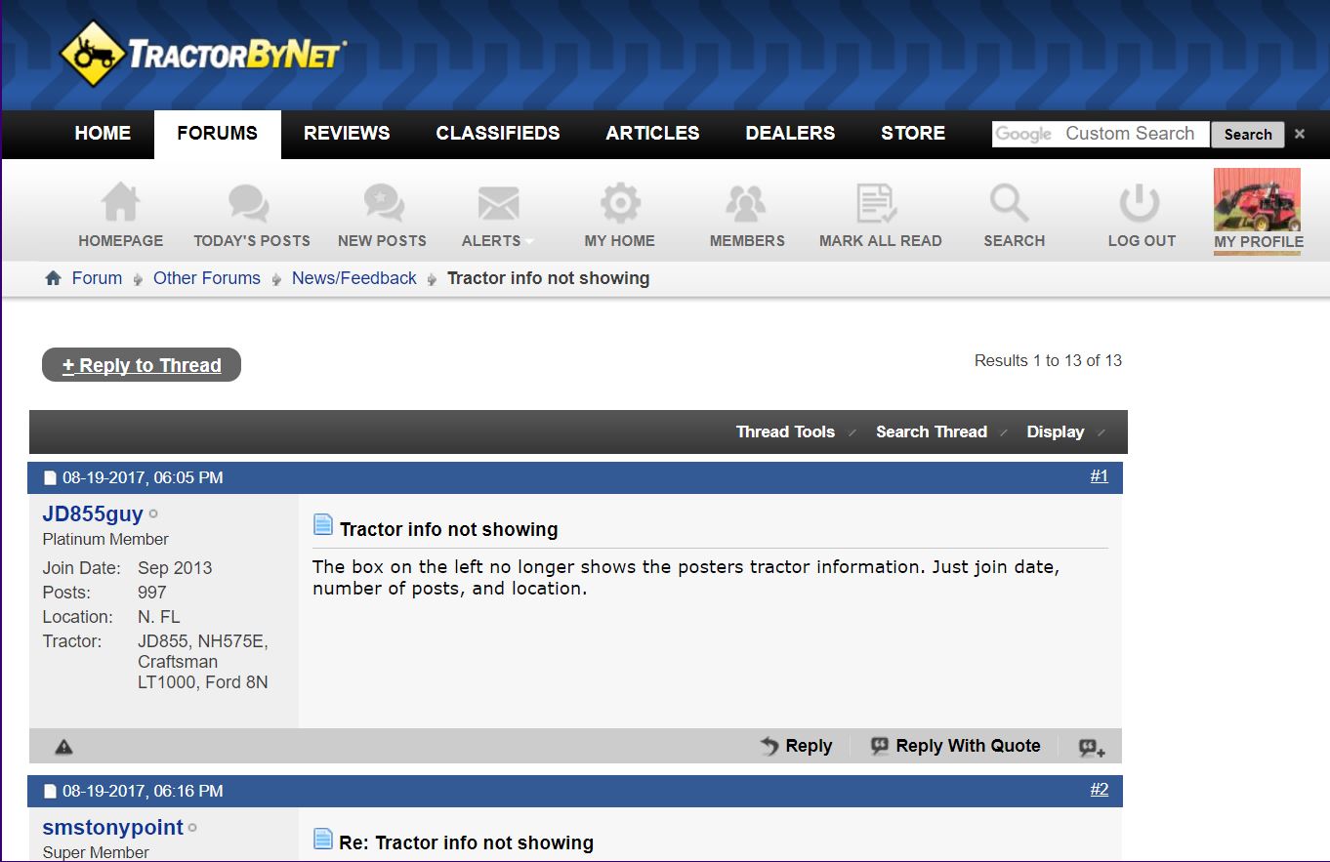Click the magnifier Search icon in toolbar
This screenshot has width=1330, height=862.
click(x=1010, y=204)
